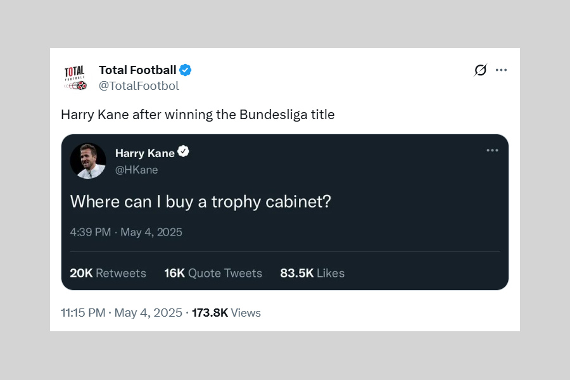Click the Grok slashed-circle icon
This screenshot has height=380, width=570.
pyautogui.click(x=481, y=70)
